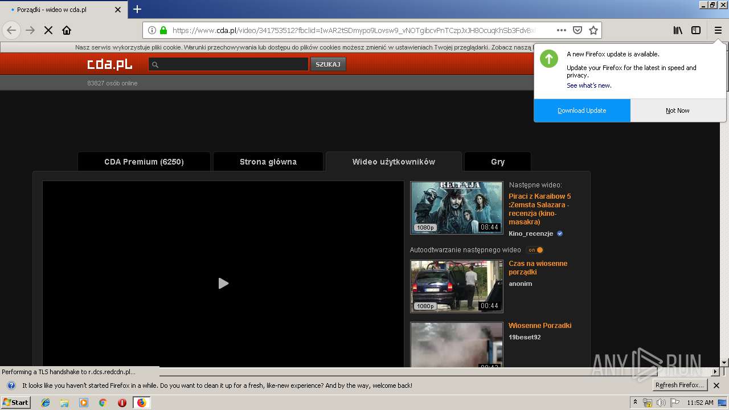Screen dimensions: 729x410
Task: Toggle autoplay of next video
Action: [x=535, y=250]
